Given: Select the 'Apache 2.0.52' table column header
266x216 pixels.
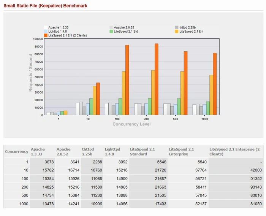Looking at the screenshot, I should pos(63,152).
